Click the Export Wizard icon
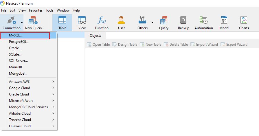Screen dimensions: 259x136 (x=223, y=45)
